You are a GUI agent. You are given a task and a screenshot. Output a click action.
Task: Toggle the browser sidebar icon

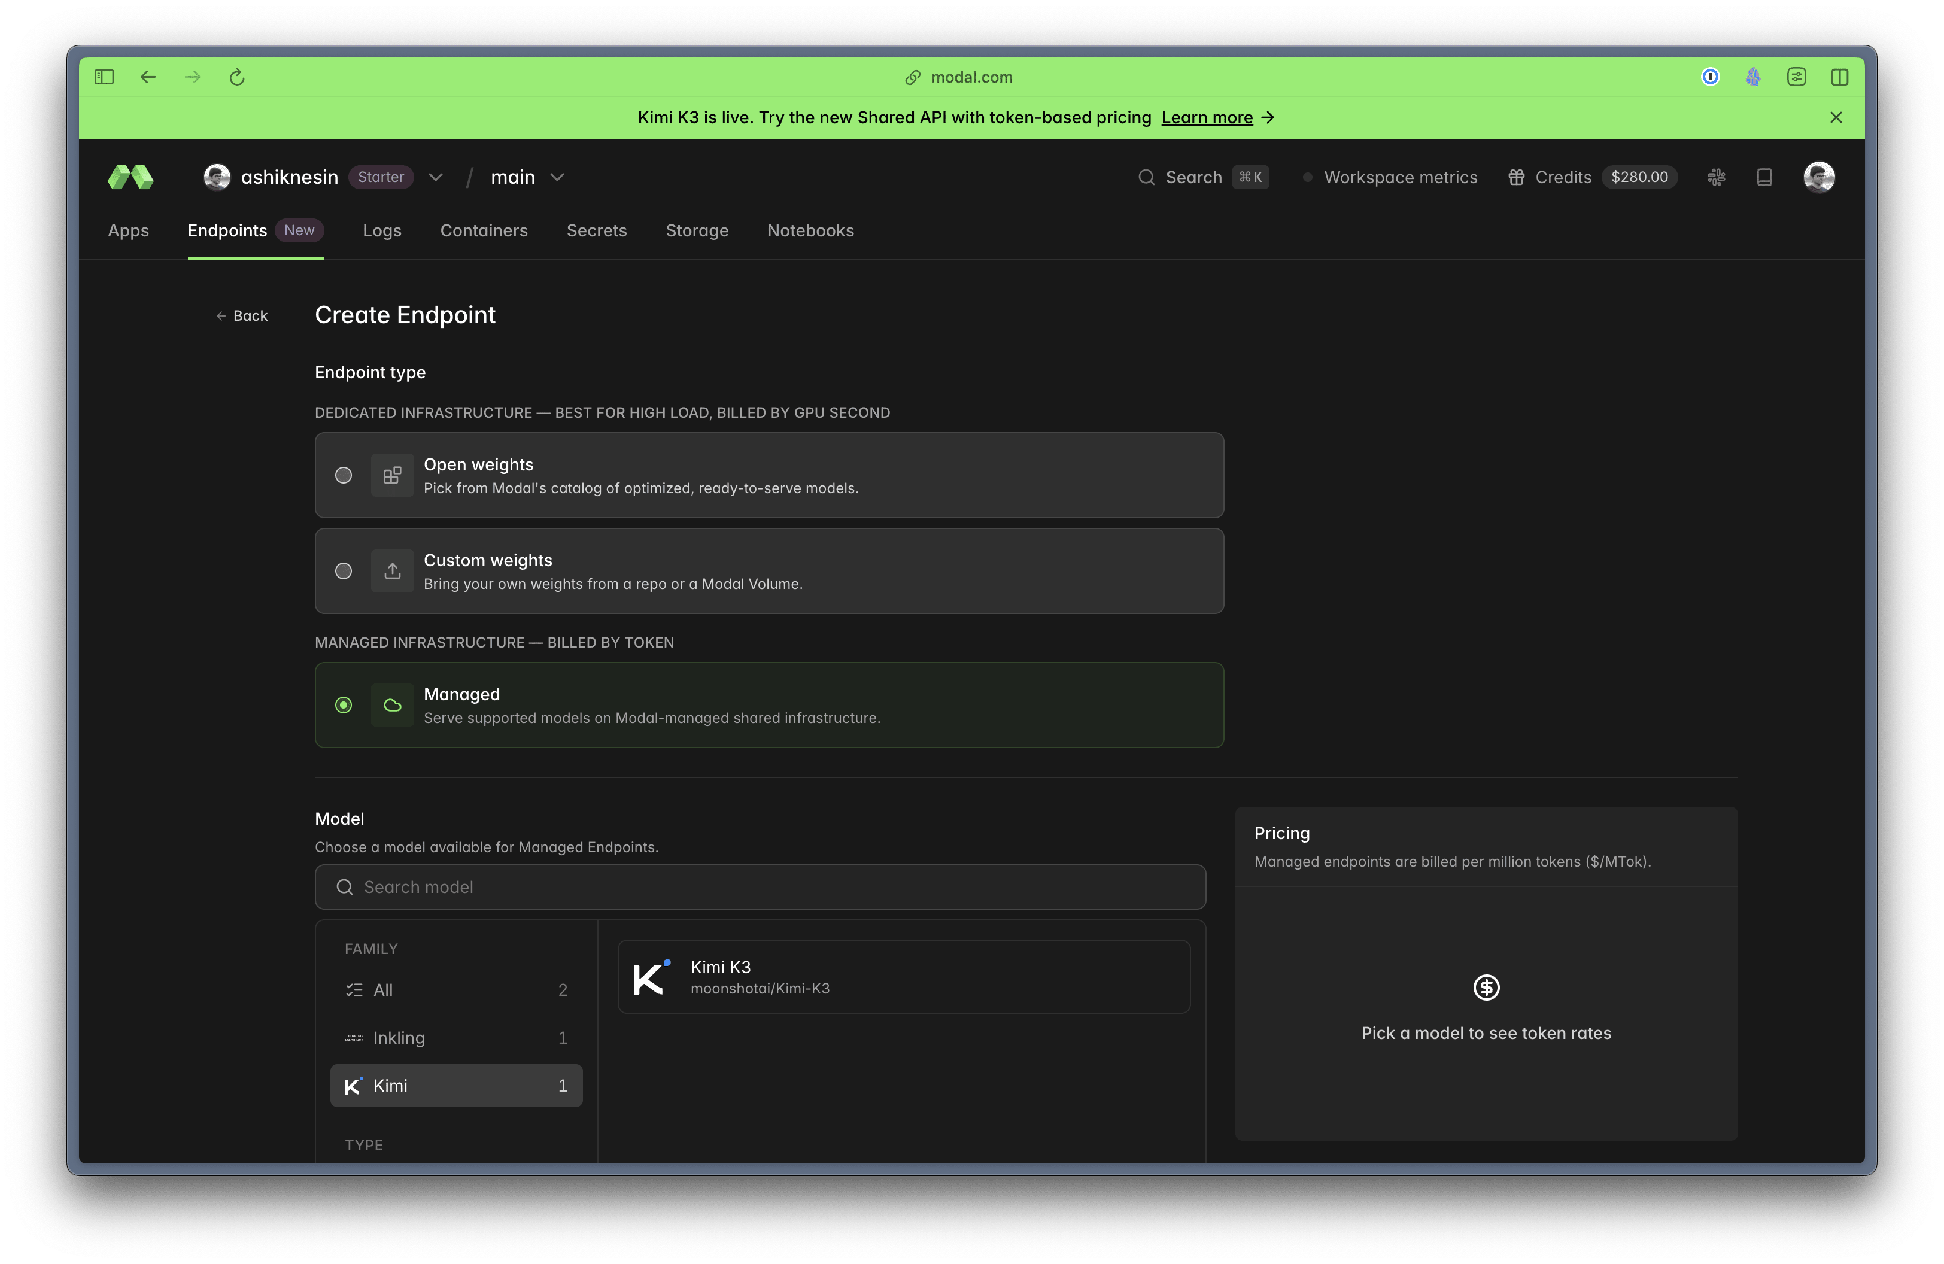point(104,77)
